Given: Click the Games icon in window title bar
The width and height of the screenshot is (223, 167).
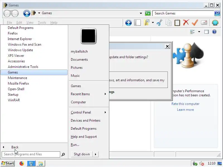Looking at the screenshot, I should [5, 5].
